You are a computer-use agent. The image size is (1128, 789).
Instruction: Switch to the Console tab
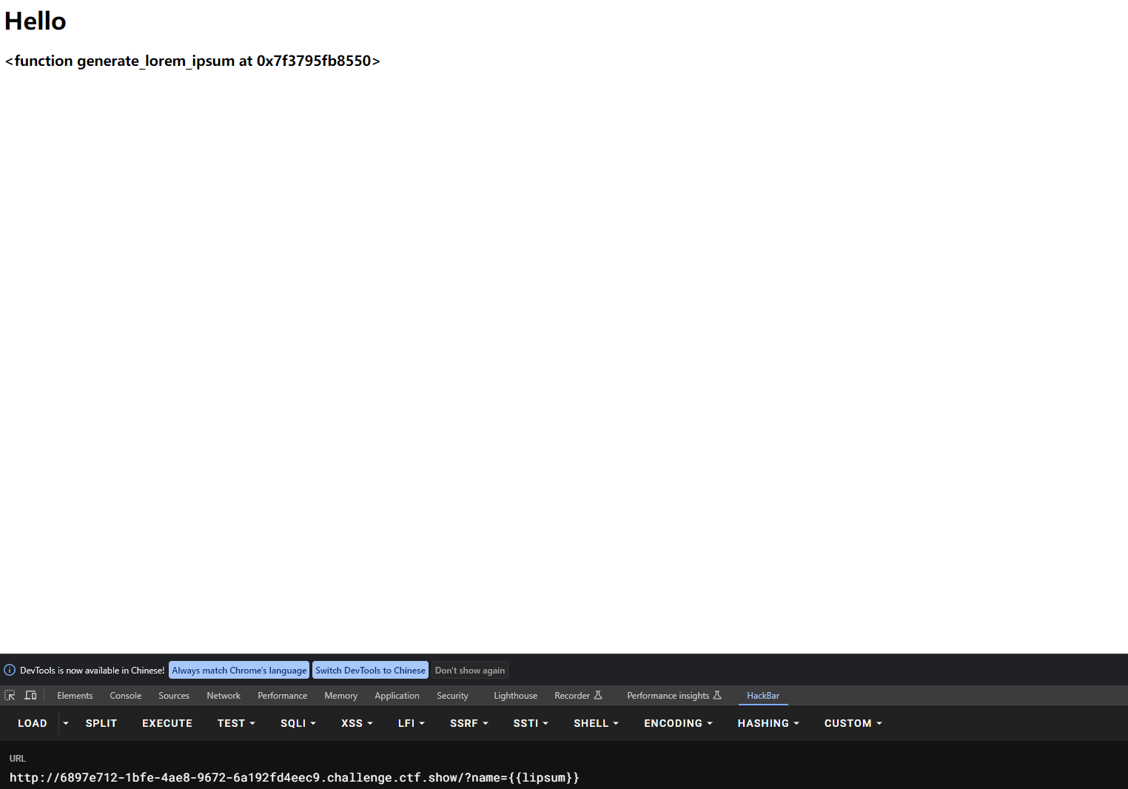click(125, 696)
